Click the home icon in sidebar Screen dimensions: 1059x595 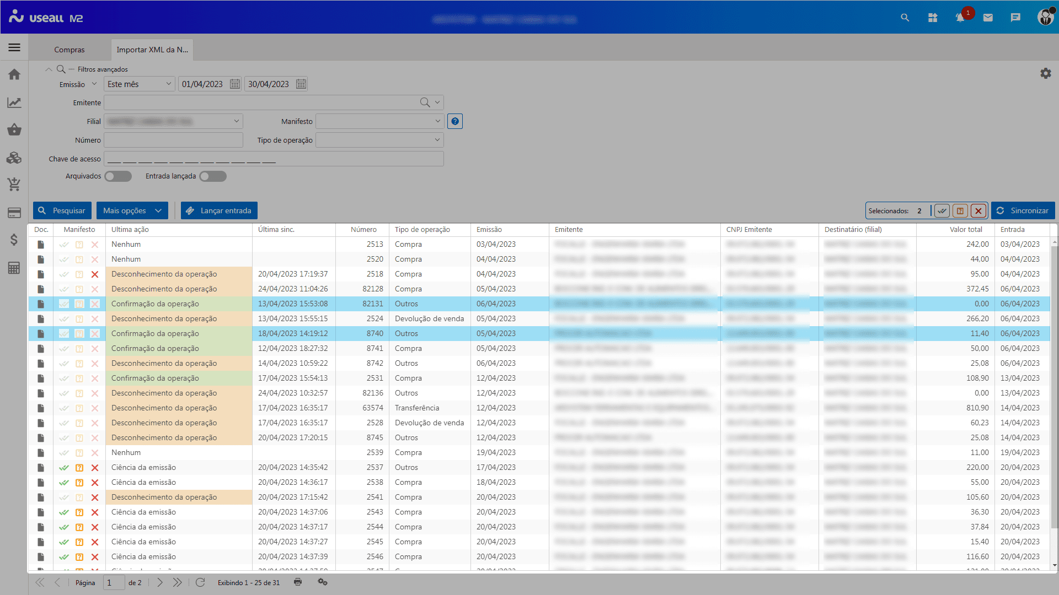point(14,74)
